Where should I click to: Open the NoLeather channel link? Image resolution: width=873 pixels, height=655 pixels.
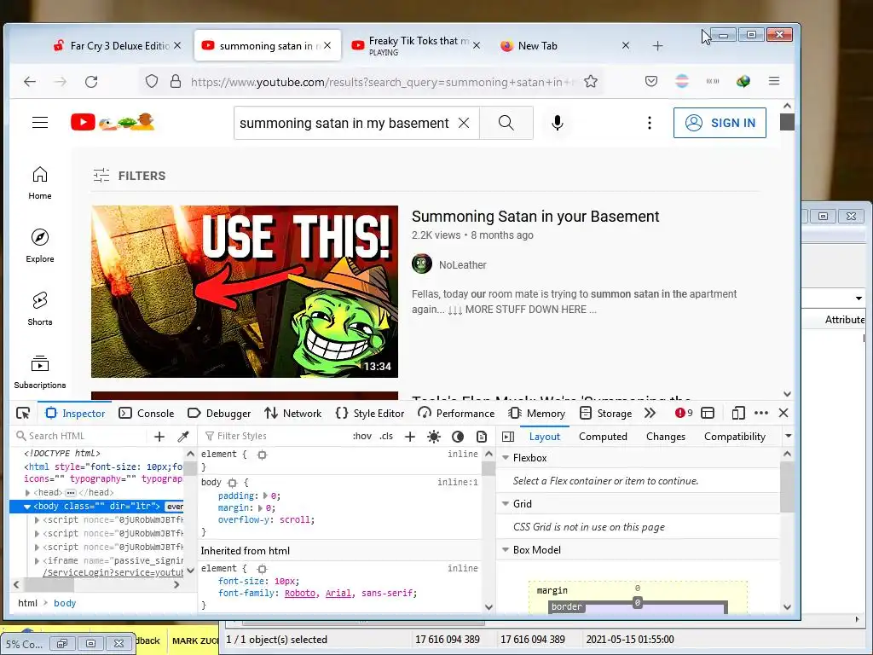(462, 265)
